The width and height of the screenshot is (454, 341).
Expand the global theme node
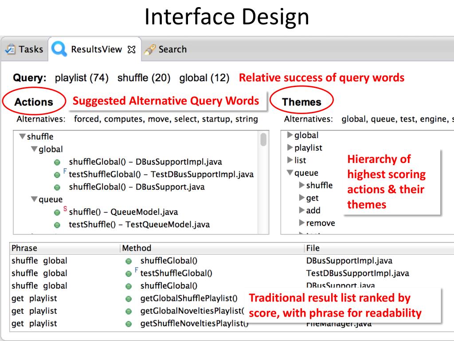290,135
